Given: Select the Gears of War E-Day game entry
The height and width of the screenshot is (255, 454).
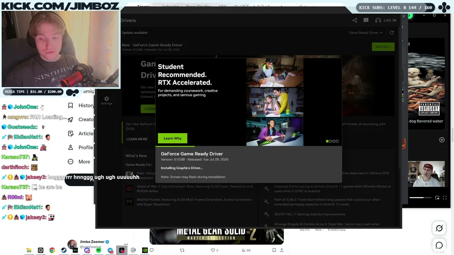Looking at the screenshot, I should (190, 189).
